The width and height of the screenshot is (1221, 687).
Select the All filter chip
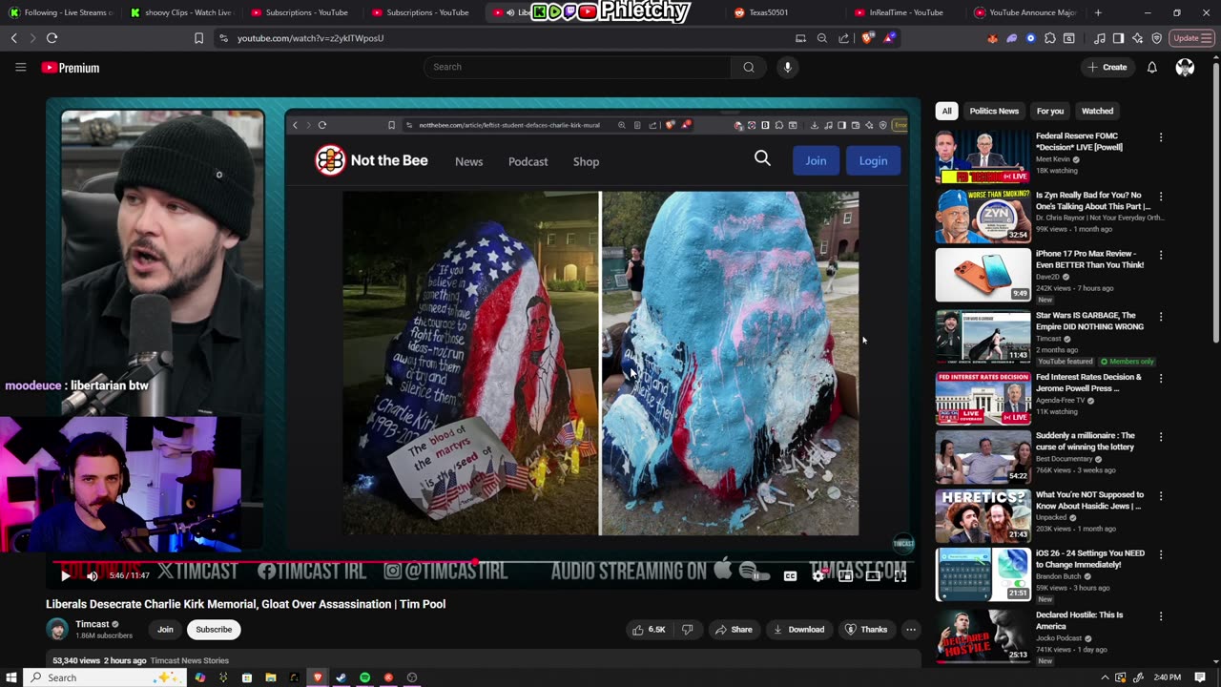tap(946, 111)
